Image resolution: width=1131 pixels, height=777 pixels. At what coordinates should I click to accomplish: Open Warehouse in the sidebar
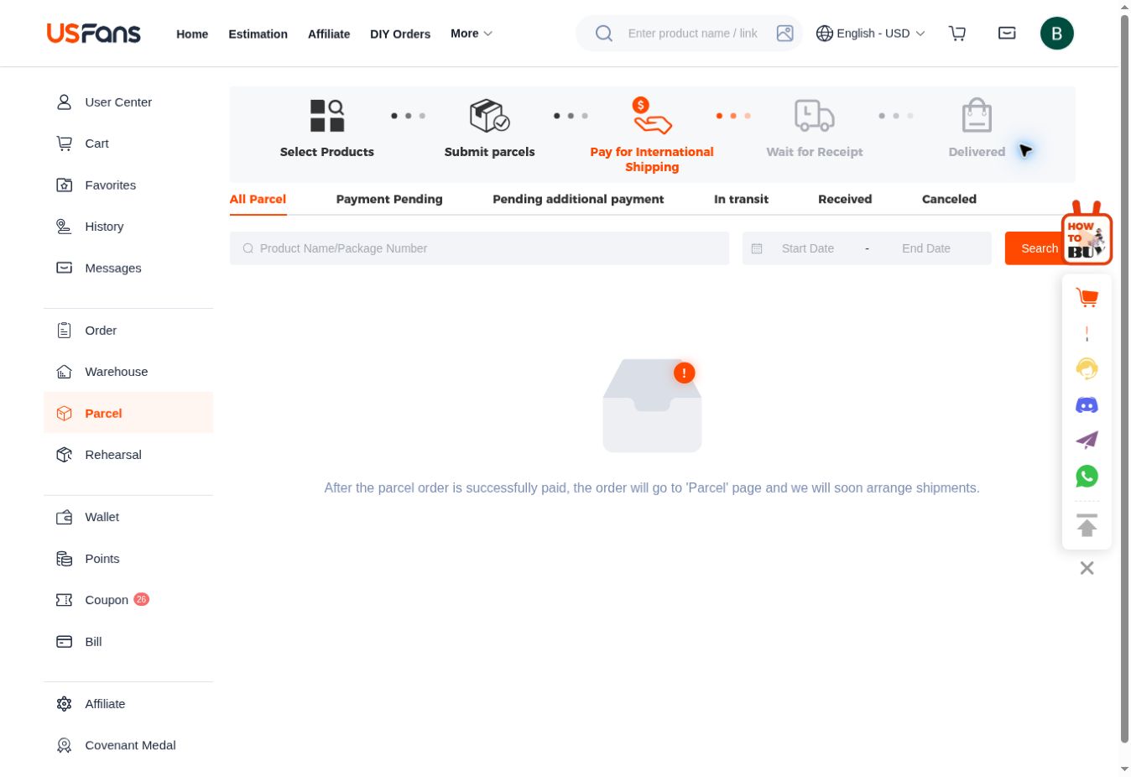128,372
